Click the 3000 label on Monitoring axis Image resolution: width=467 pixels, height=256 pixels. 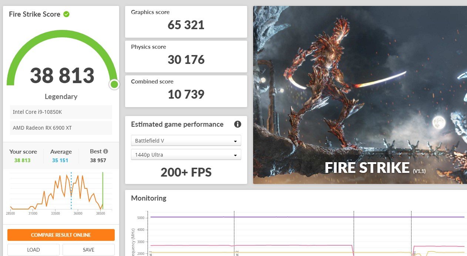click(141, 242)
